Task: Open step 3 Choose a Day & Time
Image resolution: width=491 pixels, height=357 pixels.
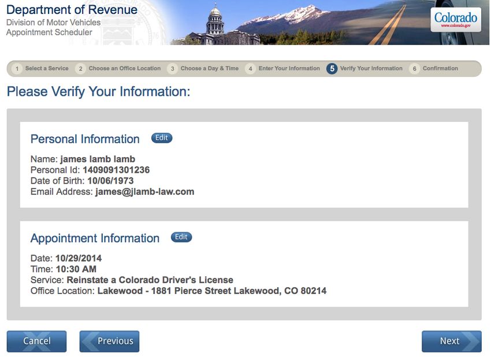Action: (x=203, y=68)
